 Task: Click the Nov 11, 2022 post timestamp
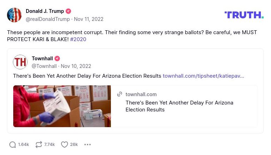pyautogui.click(x=89, y=19)
